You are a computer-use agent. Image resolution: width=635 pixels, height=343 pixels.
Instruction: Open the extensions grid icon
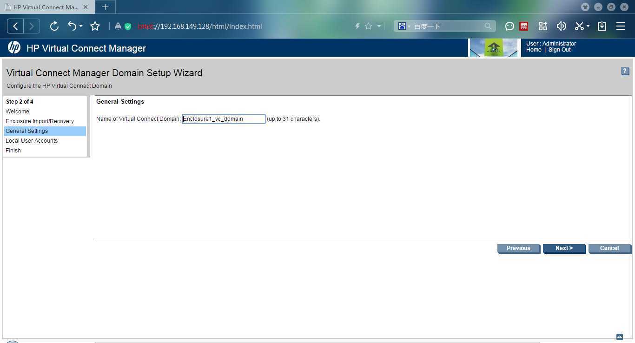pos(543,26)
